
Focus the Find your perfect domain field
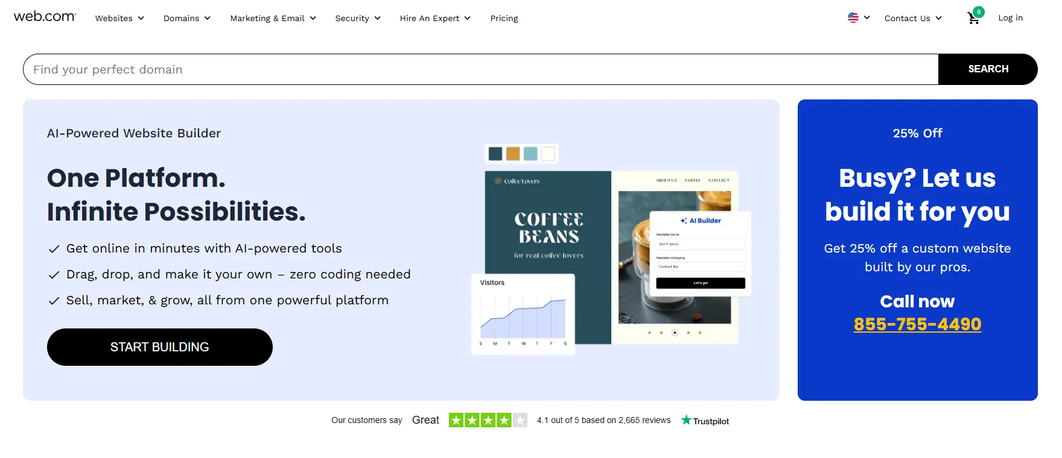(481, 69)
